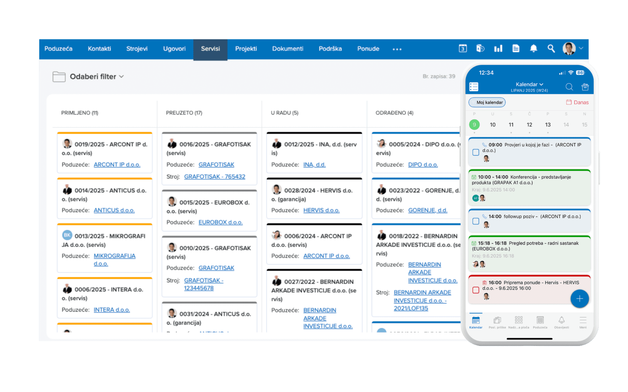Click the gift box icon in phone header
This screenshot has height=392, width=628.
pos(585,87)
